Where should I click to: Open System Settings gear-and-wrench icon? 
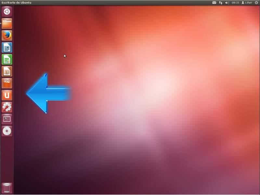(x=7, y=107)
